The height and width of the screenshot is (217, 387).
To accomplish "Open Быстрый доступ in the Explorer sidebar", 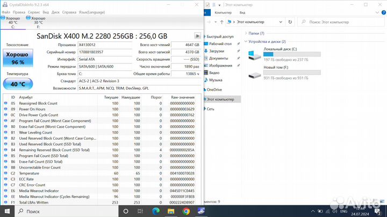I will pos(220,37).
